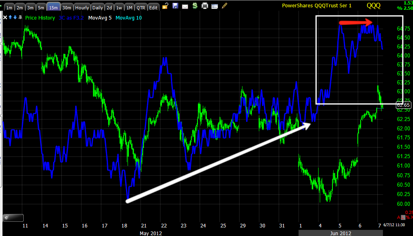
Task: Click the 62.65 current price marker
Action: click(x=403, y=105)
